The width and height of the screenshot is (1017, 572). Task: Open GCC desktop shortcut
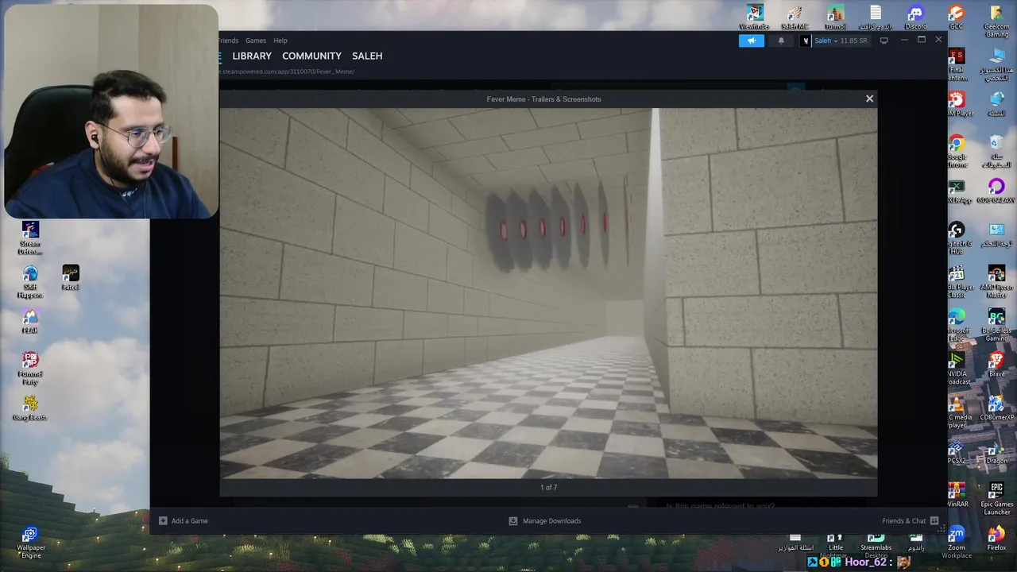point(956,16)
